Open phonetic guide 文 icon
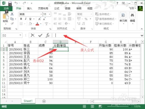The height and width of the screenshot is (109, 145). pyautogui.click(x=46, y=23)
